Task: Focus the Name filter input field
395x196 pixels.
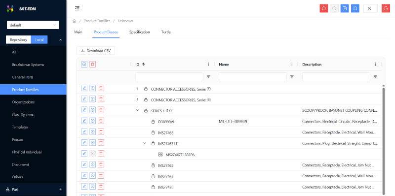Action: (x=253, y=77)
